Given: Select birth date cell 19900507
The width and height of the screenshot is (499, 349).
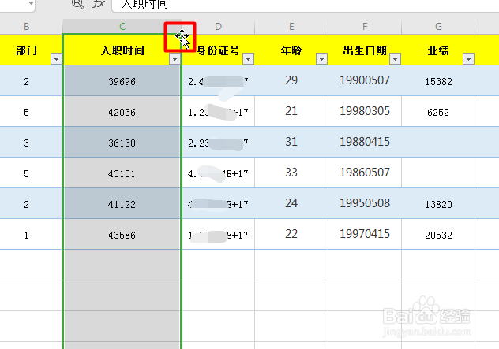Looking at the screenshot, I should click(365, 80).
